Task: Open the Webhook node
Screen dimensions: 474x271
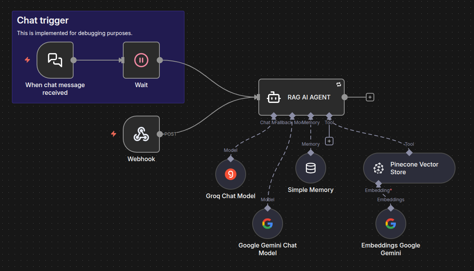Action: (141, 134)
